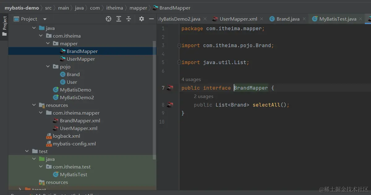Viewport: 371px width, 195px height.
Task: Select MyBatisTest class in tree
Action: point(74,174)
